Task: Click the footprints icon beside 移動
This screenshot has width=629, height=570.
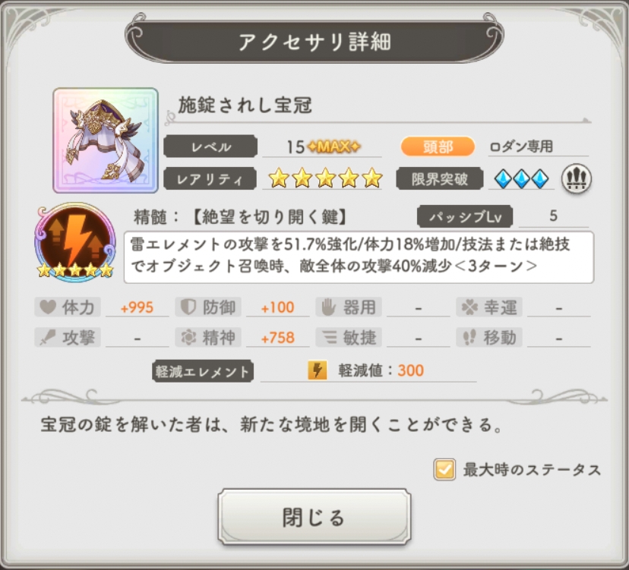Action: coord(469,338)
